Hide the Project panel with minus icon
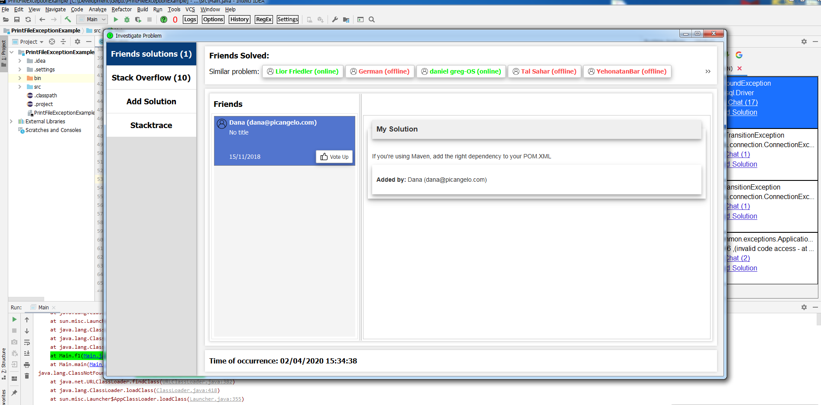Image resolution: width=821 pixels, height=405 pixels. click(89, 42)
